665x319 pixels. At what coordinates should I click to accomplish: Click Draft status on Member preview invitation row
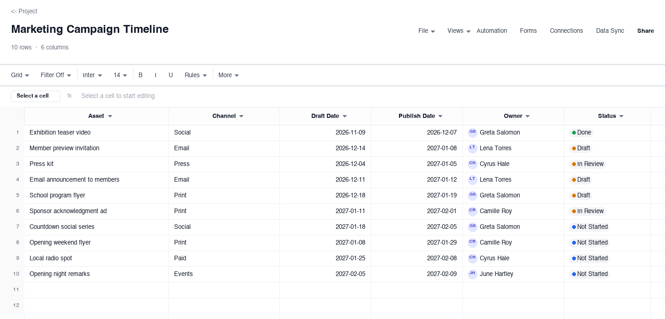(x=581, y=148)
